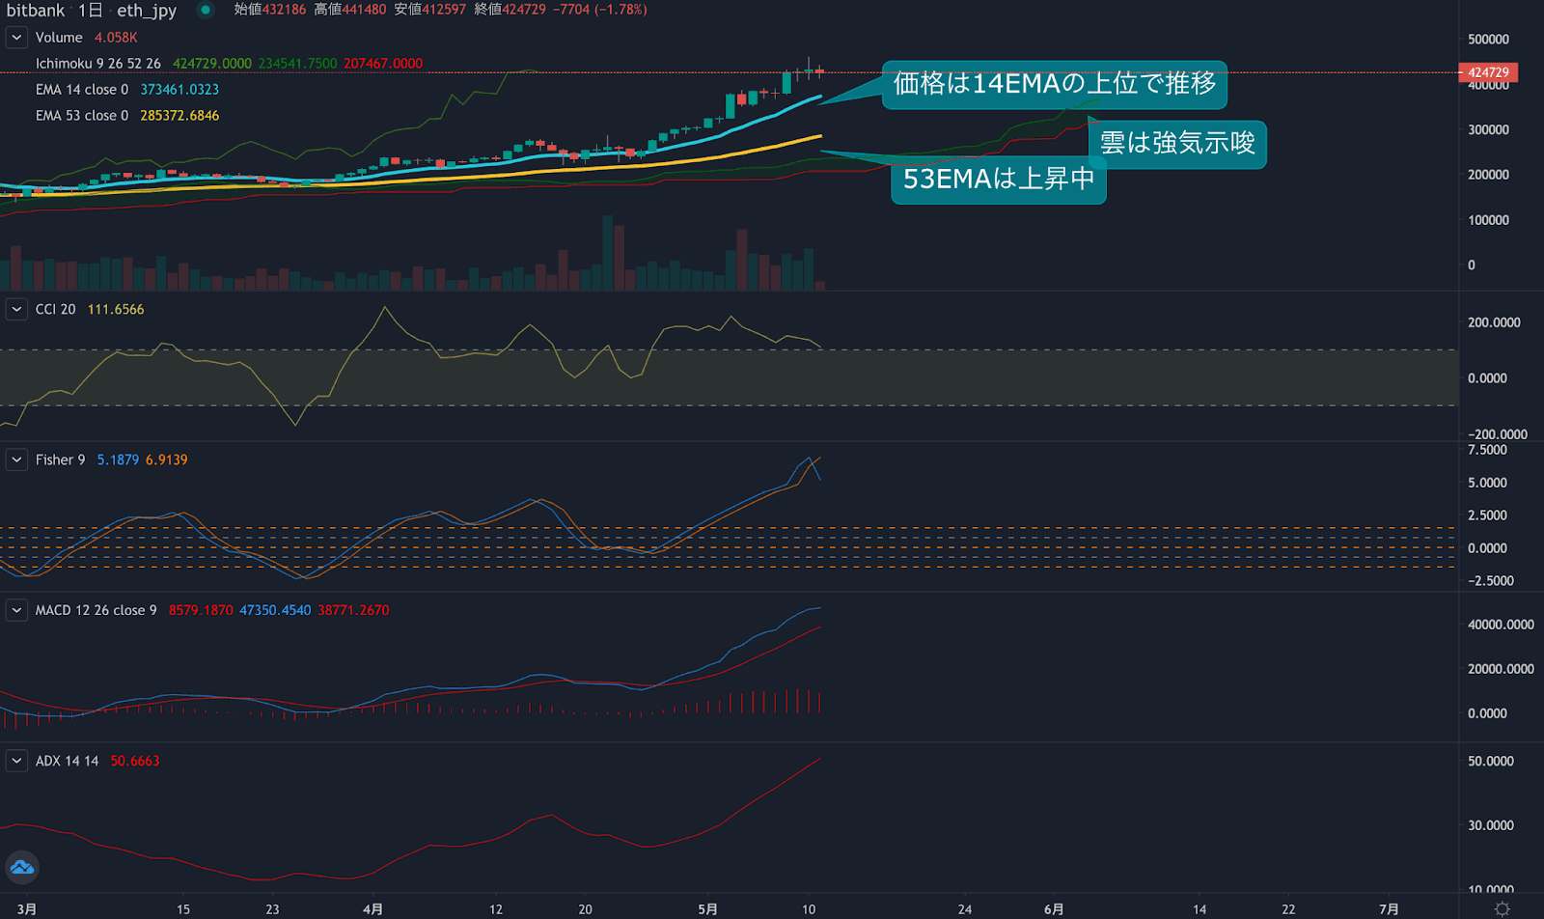
Task: Click the TradingView cloud logo icon
Action: pyautogui.click(x=22, y=867)
